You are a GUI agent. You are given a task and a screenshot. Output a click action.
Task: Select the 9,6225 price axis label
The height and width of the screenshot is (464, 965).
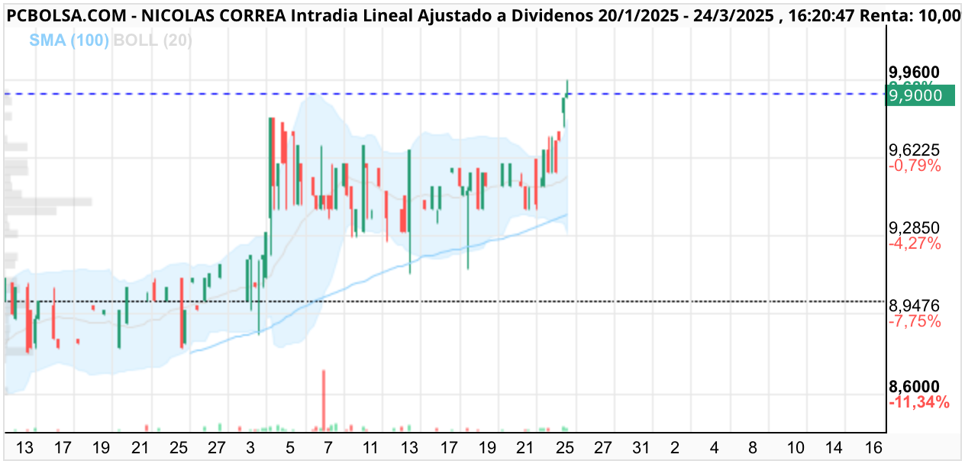coord(915,150)
